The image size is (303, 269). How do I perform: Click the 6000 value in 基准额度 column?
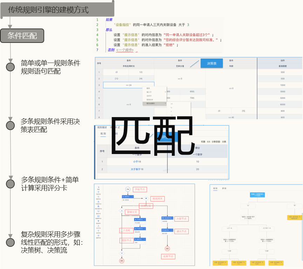click(x=283, y=104)
